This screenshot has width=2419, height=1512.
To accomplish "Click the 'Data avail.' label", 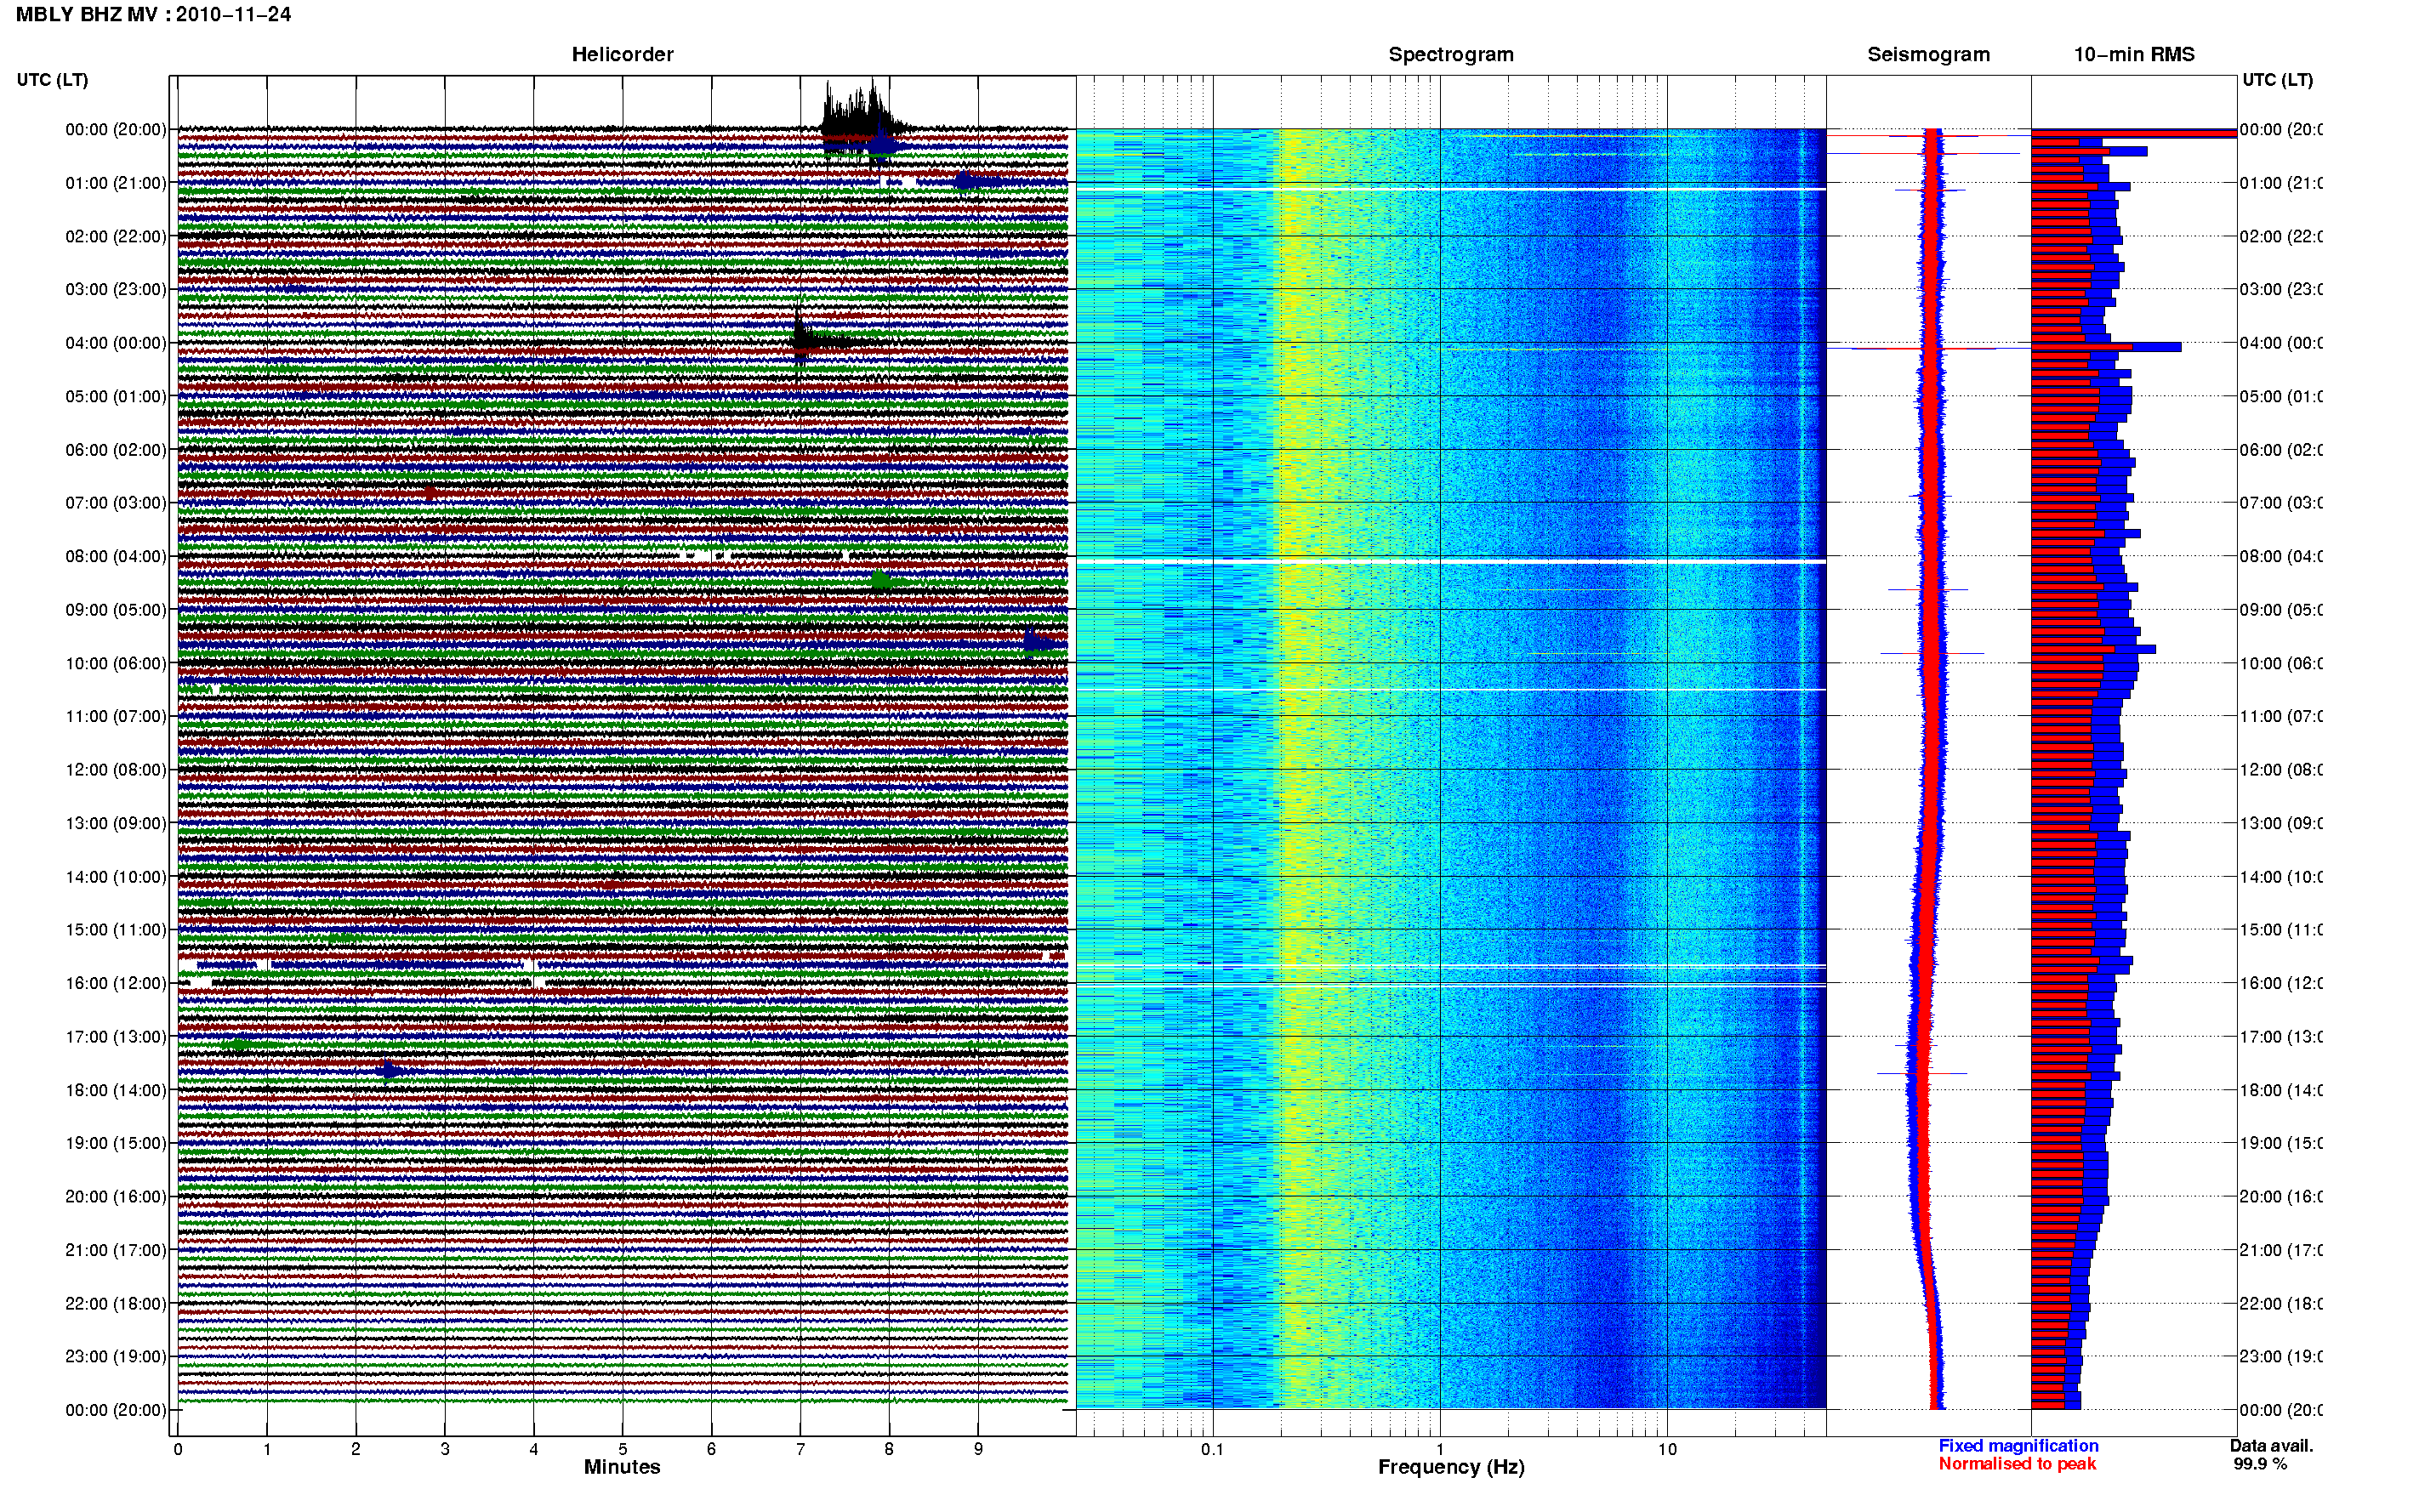I will [2271, 1446].
